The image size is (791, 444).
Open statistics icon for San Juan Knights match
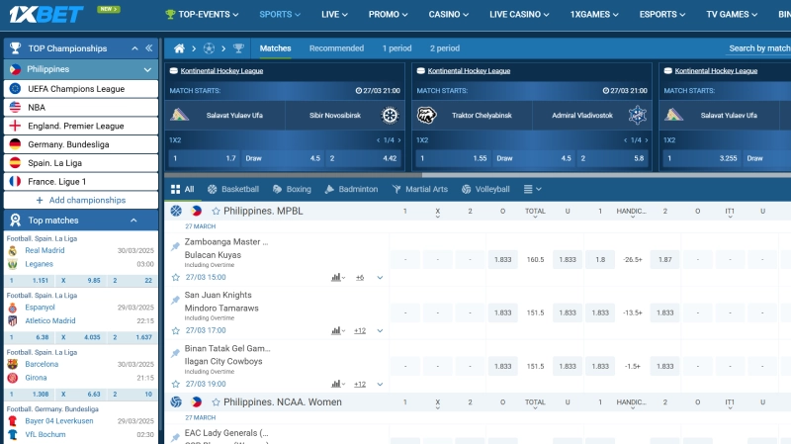(x=337, y=330)
